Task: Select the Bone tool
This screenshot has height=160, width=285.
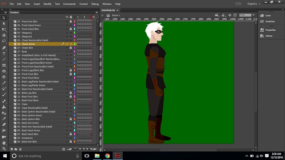Action: 4,101
